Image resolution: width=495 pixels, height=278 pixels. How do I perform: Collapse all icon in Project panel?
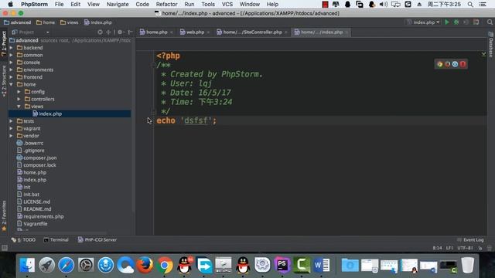pyautogui.click(x=108, y=32)
